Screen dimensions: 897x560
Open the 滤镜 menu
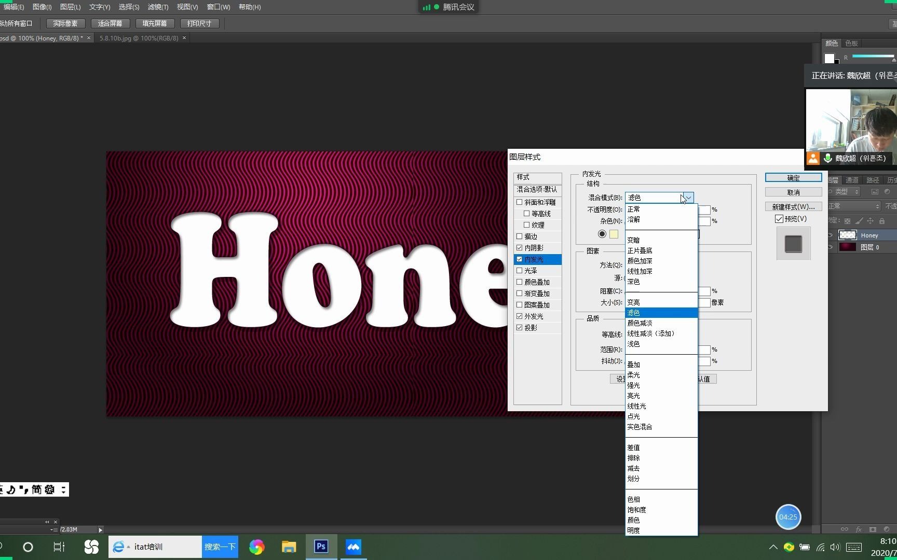click(x=158, y=7)
